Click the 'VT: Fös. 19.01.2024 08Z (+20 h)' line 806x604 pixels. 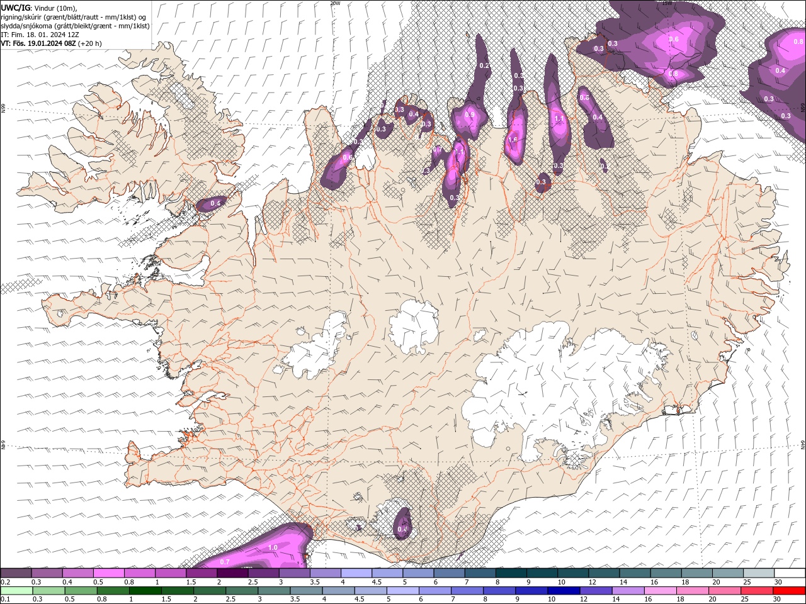[52, 43]
